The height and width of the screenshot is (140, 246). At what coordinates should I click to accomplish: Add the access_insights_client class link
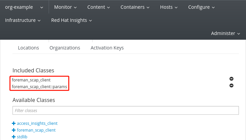point(37,124)
